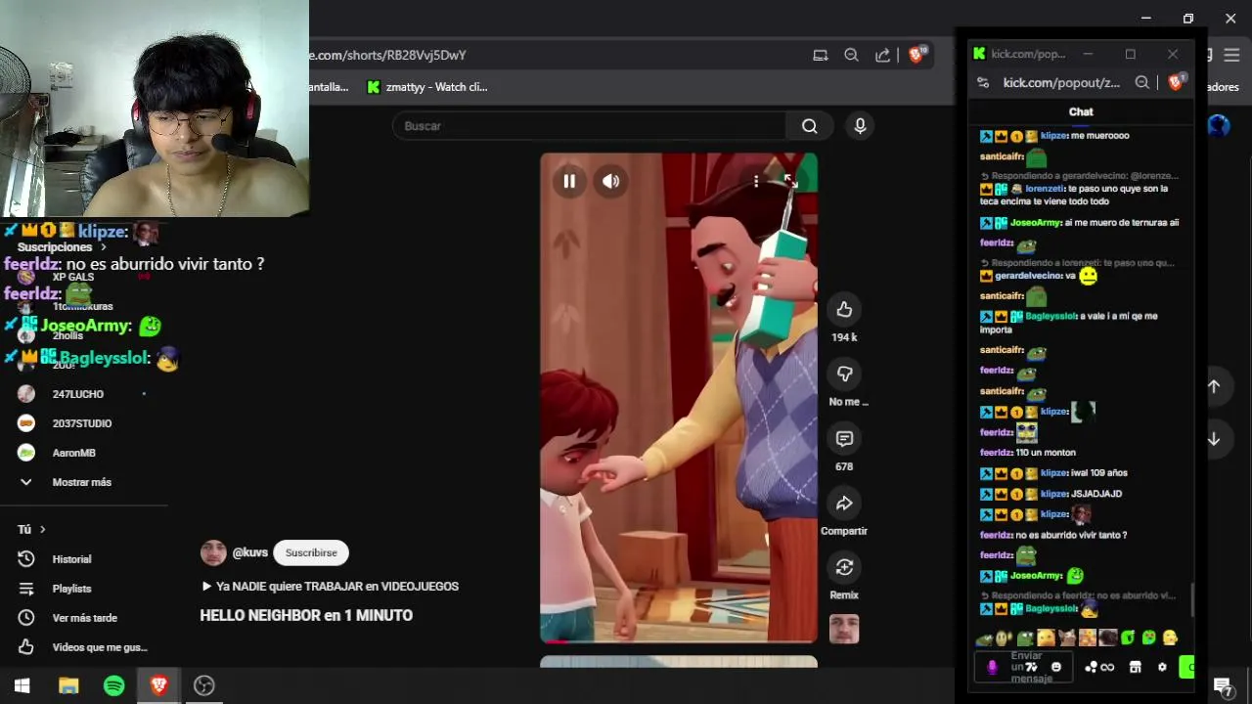The height and width of the screenshot is (704, 1252).
Task: Open Historial in YouTube sidebar
Action: pyautogui.click(x=71, y=559)
